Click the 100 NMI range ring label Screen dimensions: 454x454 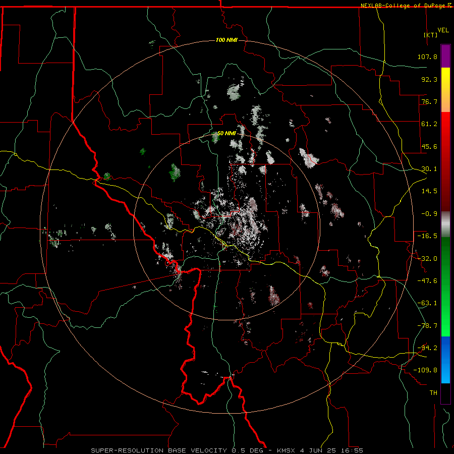[x=226, y=40]
